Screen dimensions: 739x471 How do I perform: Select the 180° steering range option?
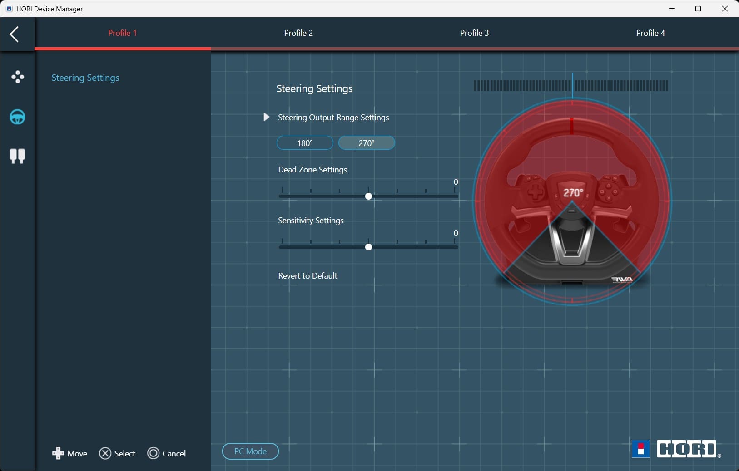tap(305, 143)
